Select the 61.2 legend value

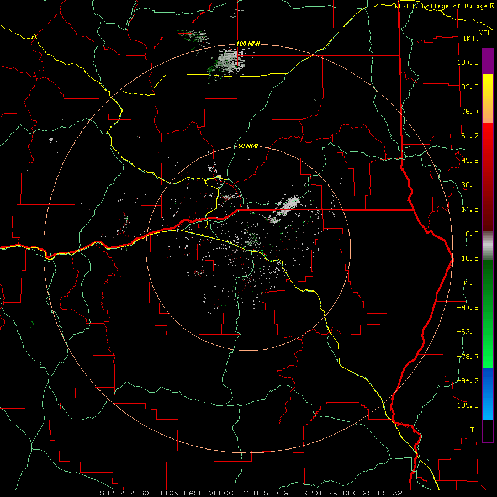click(470, 136)
